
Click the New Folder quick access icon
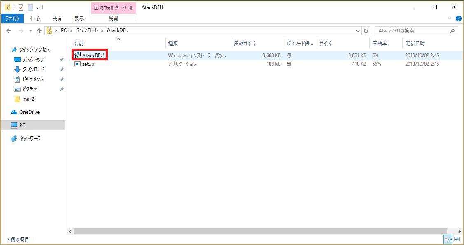[x=30, y=7]
